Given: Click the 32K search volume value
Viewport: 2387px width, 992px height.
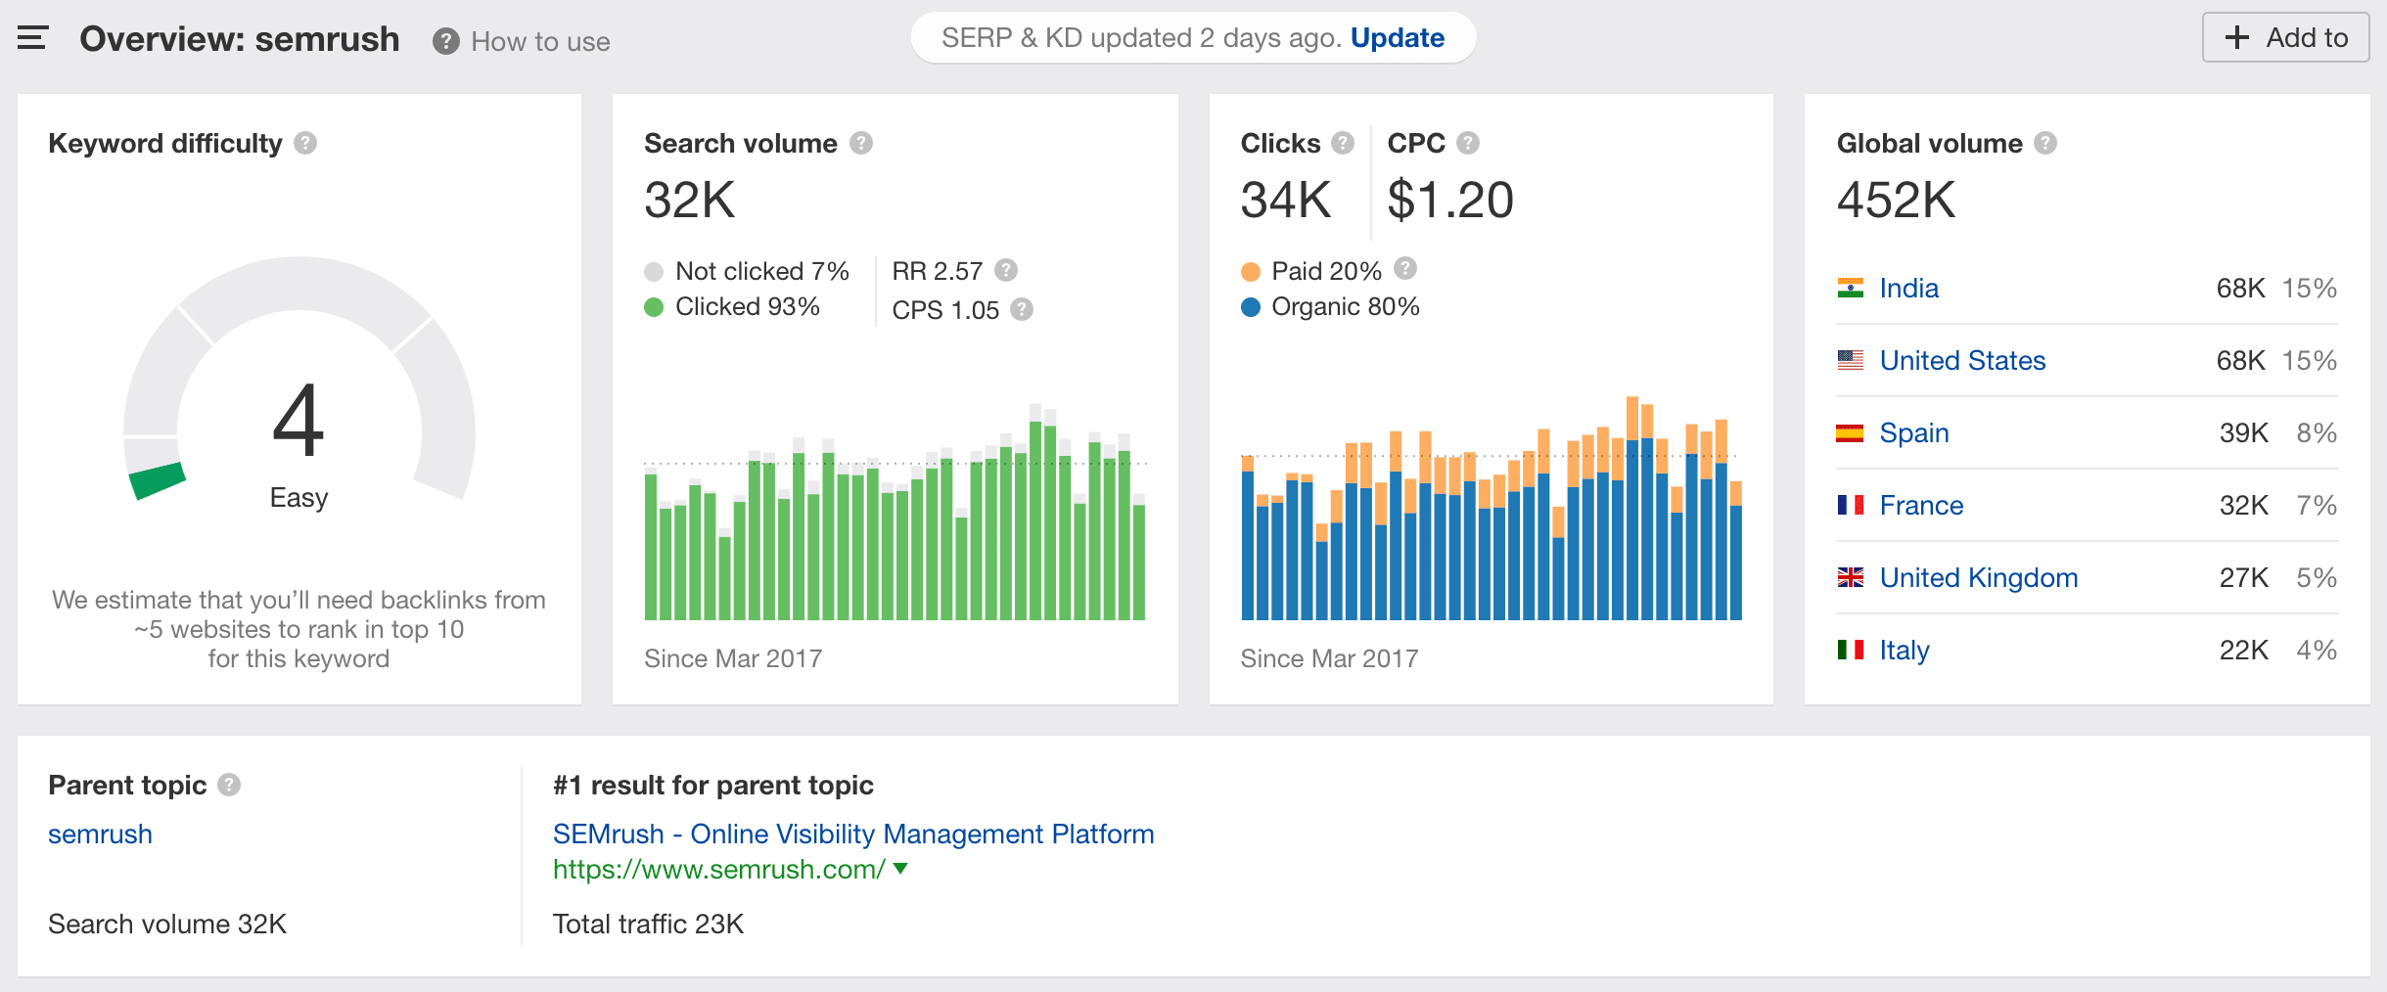Looking at the screenshot, I should (690, 201).
